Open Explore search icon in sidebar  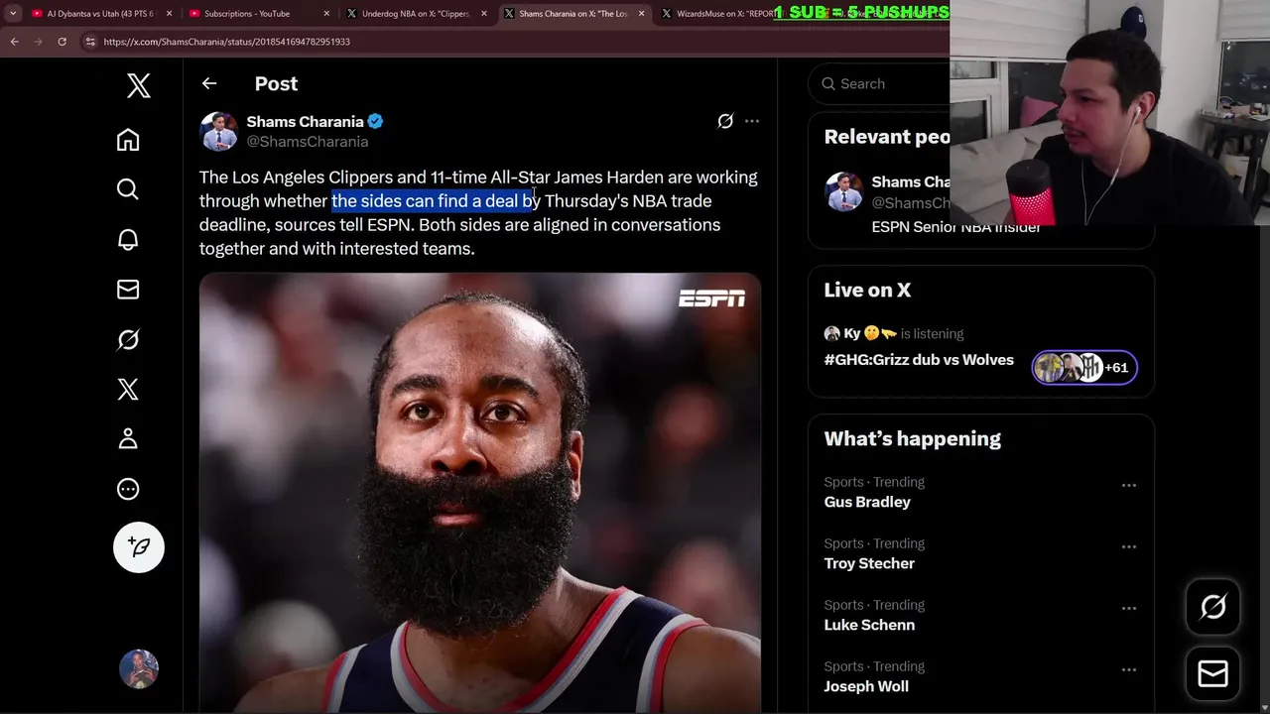128,189
